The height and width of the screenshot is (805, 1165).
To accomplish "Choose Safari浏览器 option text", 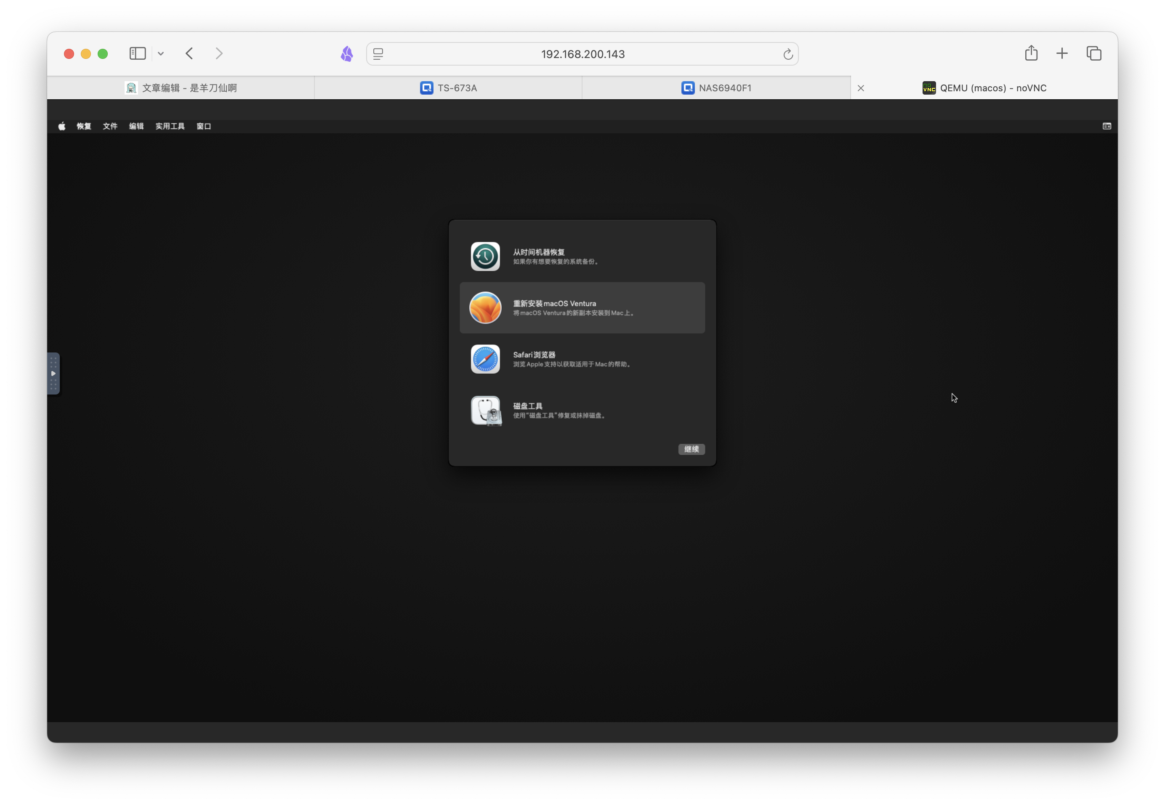I will (x=534, y=355).
